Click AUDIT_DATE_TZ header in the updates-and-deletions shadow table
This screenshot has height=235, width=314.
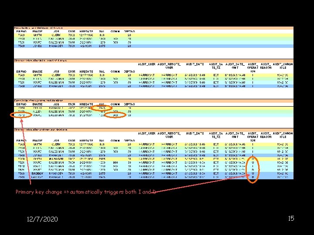click(216, 135)
